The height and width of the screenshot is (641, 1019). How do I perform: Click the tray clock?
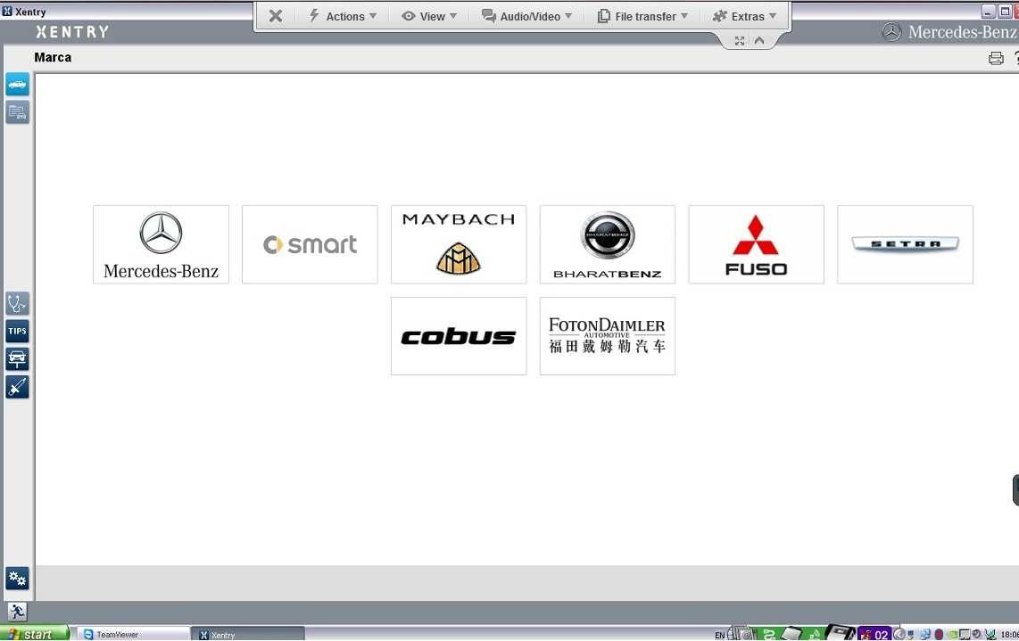(1009, 635)
